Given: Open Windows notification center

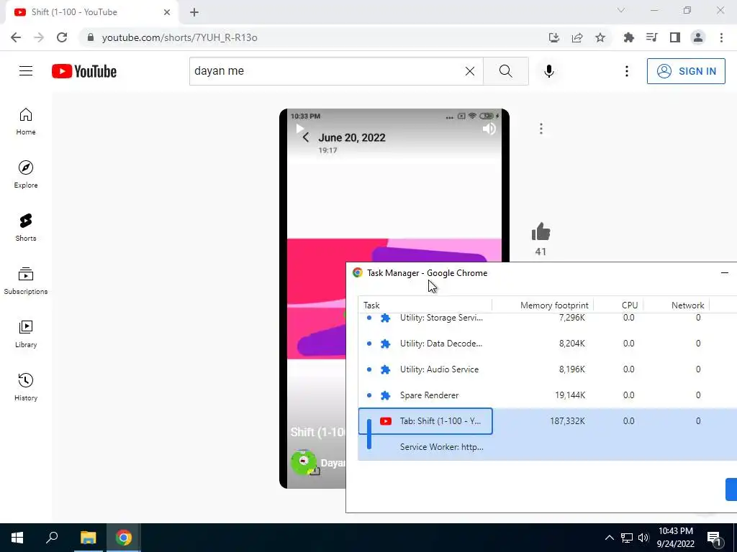Looking at the screenshot, I should tap(714, 538).
